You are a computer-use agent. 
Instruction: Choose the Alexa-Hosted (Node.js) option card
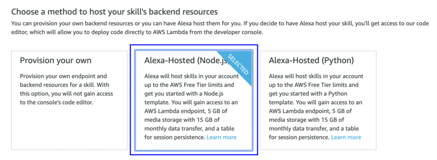point(194,100)
